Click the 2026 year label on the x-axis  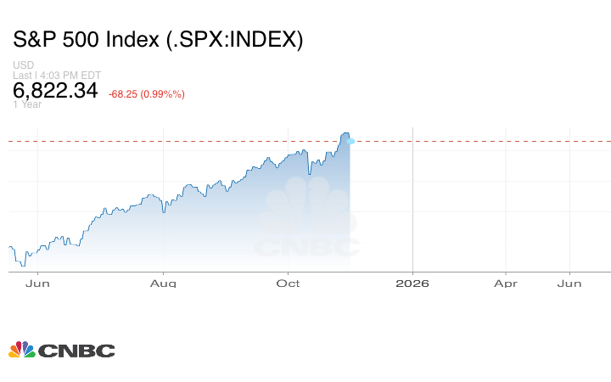(x=412, y=284)
